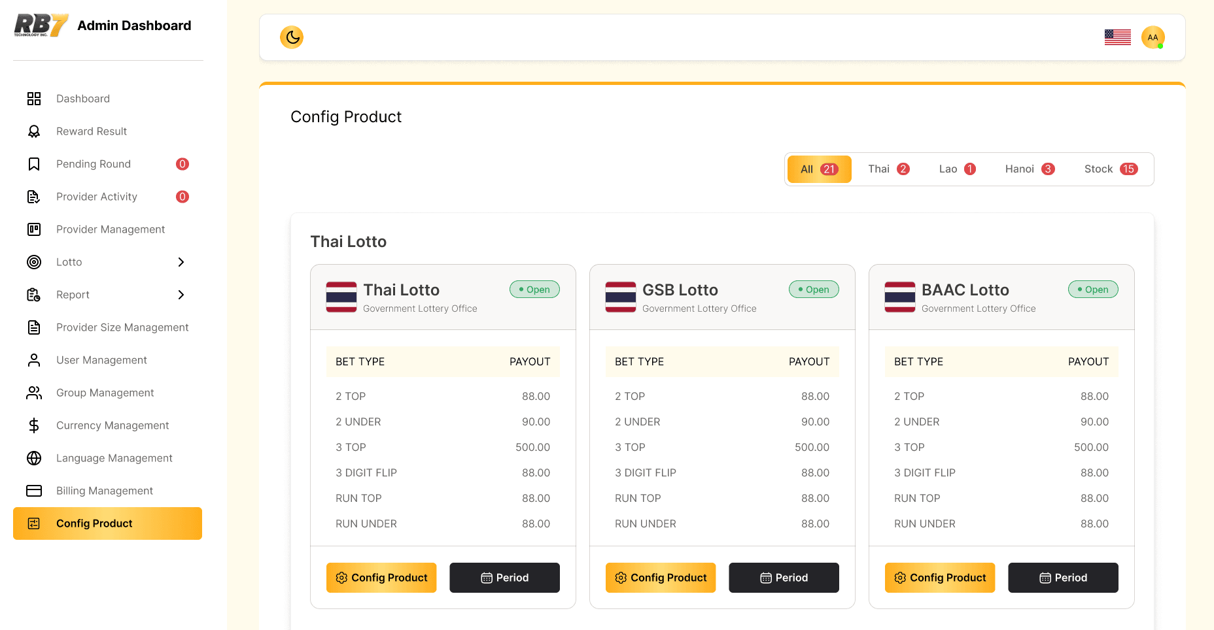Click the RB7 logo
Screen dimensions: 1214x630
[41, 25]
